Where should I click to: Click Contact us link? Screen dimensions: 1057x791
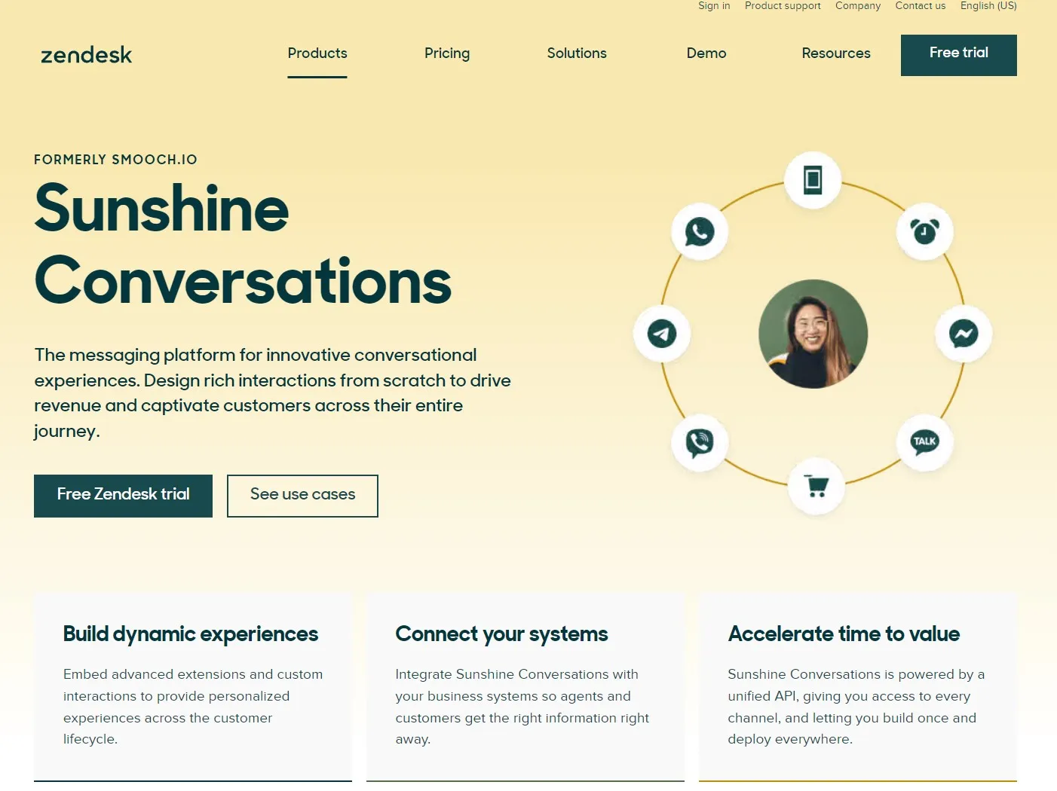click(x=921, y=6)
